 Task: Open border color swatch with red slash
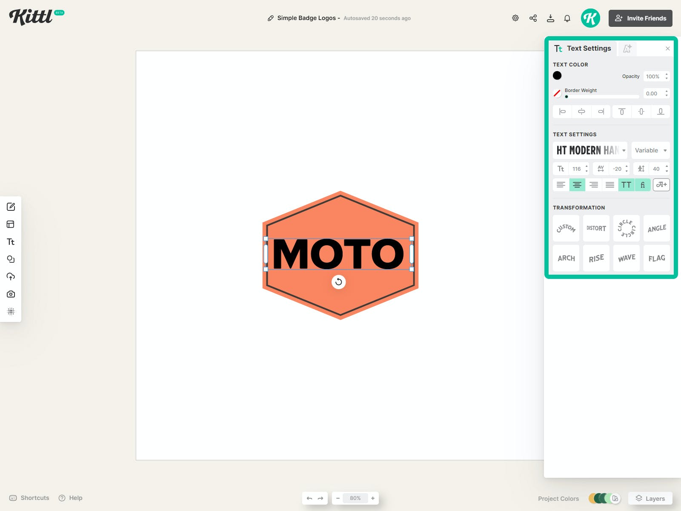pyautogui.click(x=557, y=93)
